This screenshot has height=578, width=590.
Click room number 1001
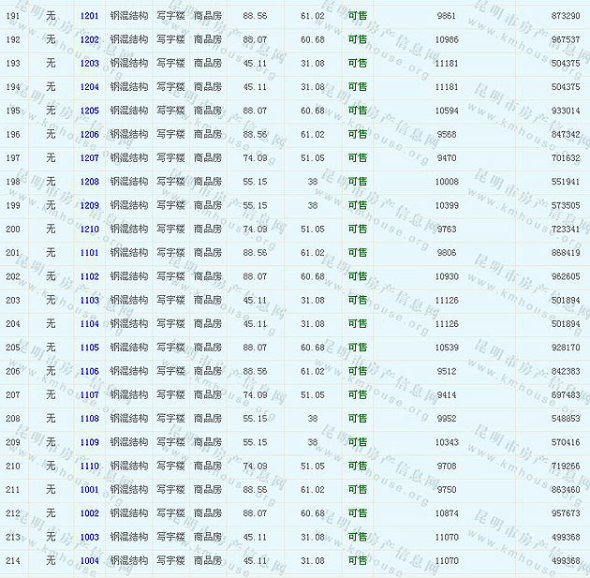click(89, 489)
